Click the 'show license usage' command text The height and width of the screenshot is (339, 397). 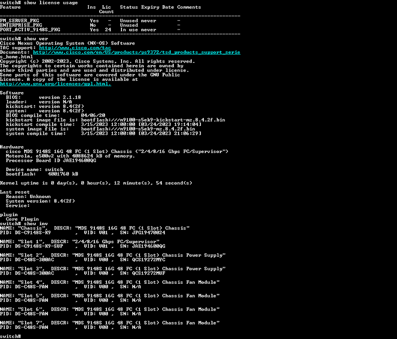pyautogui.click(x=51, y=2)
